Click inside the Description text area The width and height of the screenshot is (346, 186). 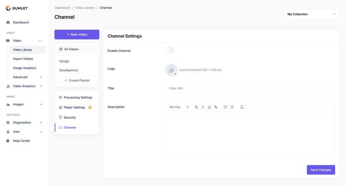(x=250, y=135)
